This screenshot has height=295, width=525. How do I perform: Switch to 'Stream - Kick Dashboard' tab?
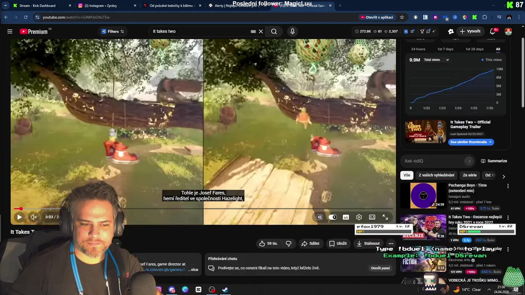pyautogui.click(x=42, y=6)
